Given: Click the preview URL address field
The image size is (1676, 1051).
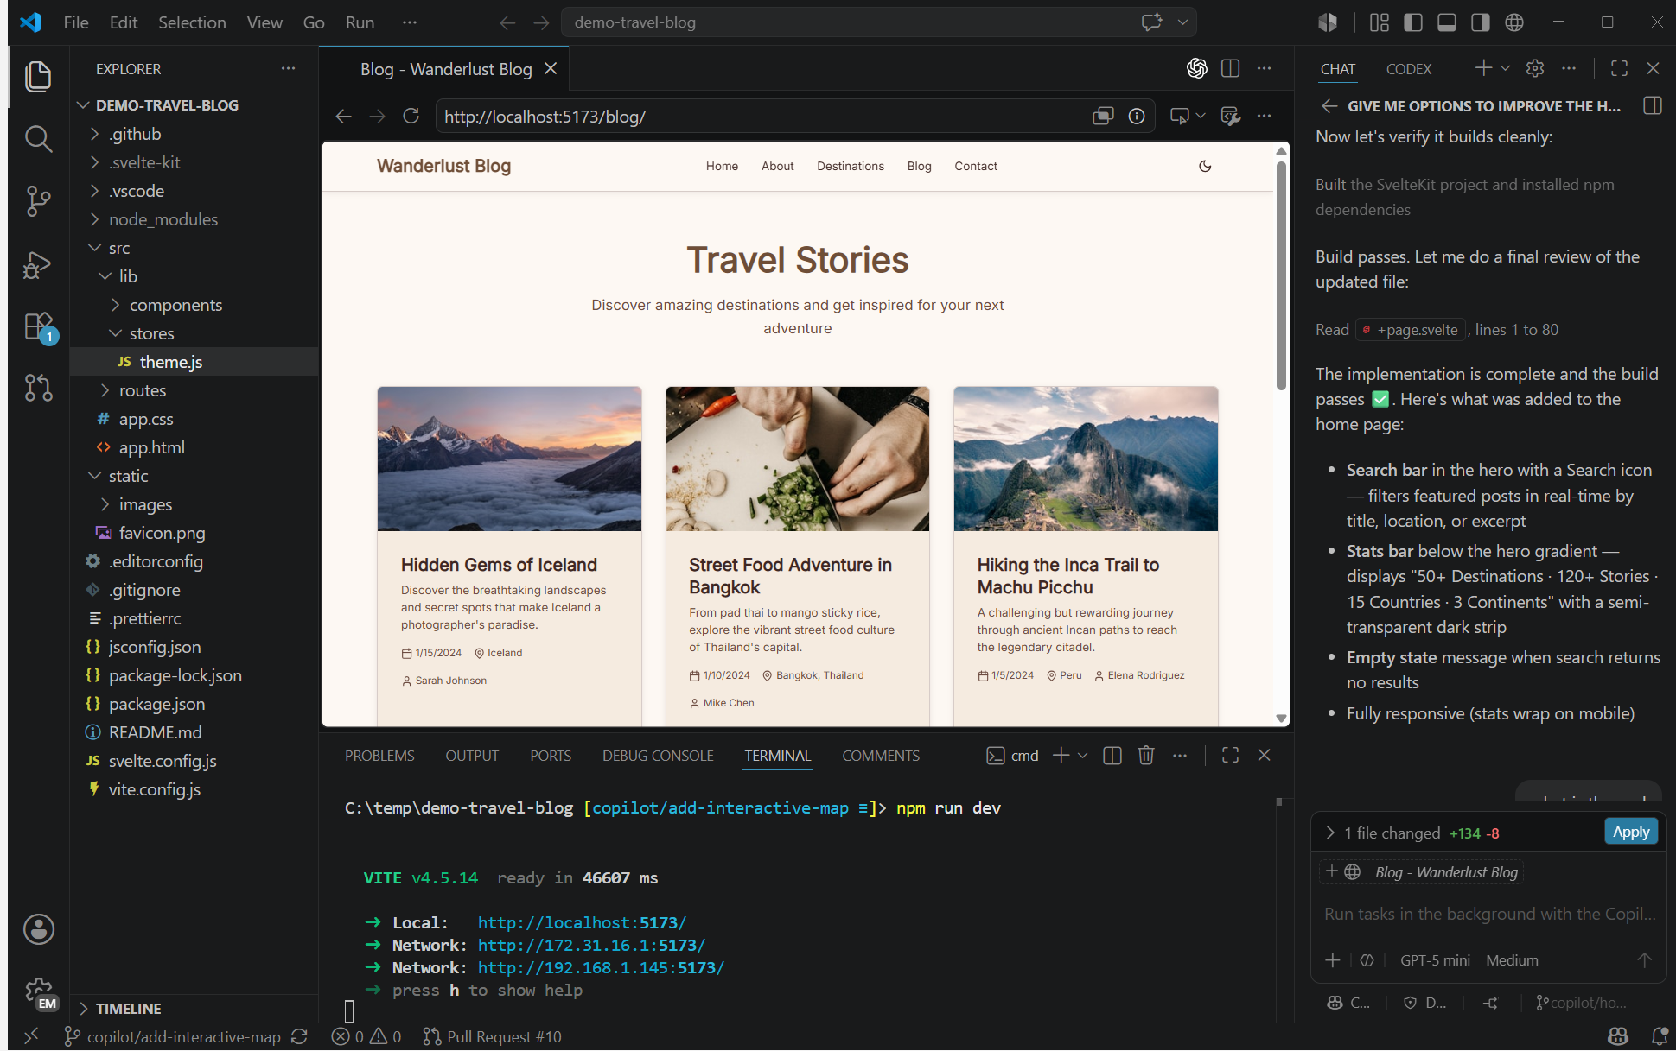Looking at the screenshot, I should point(761,116).
